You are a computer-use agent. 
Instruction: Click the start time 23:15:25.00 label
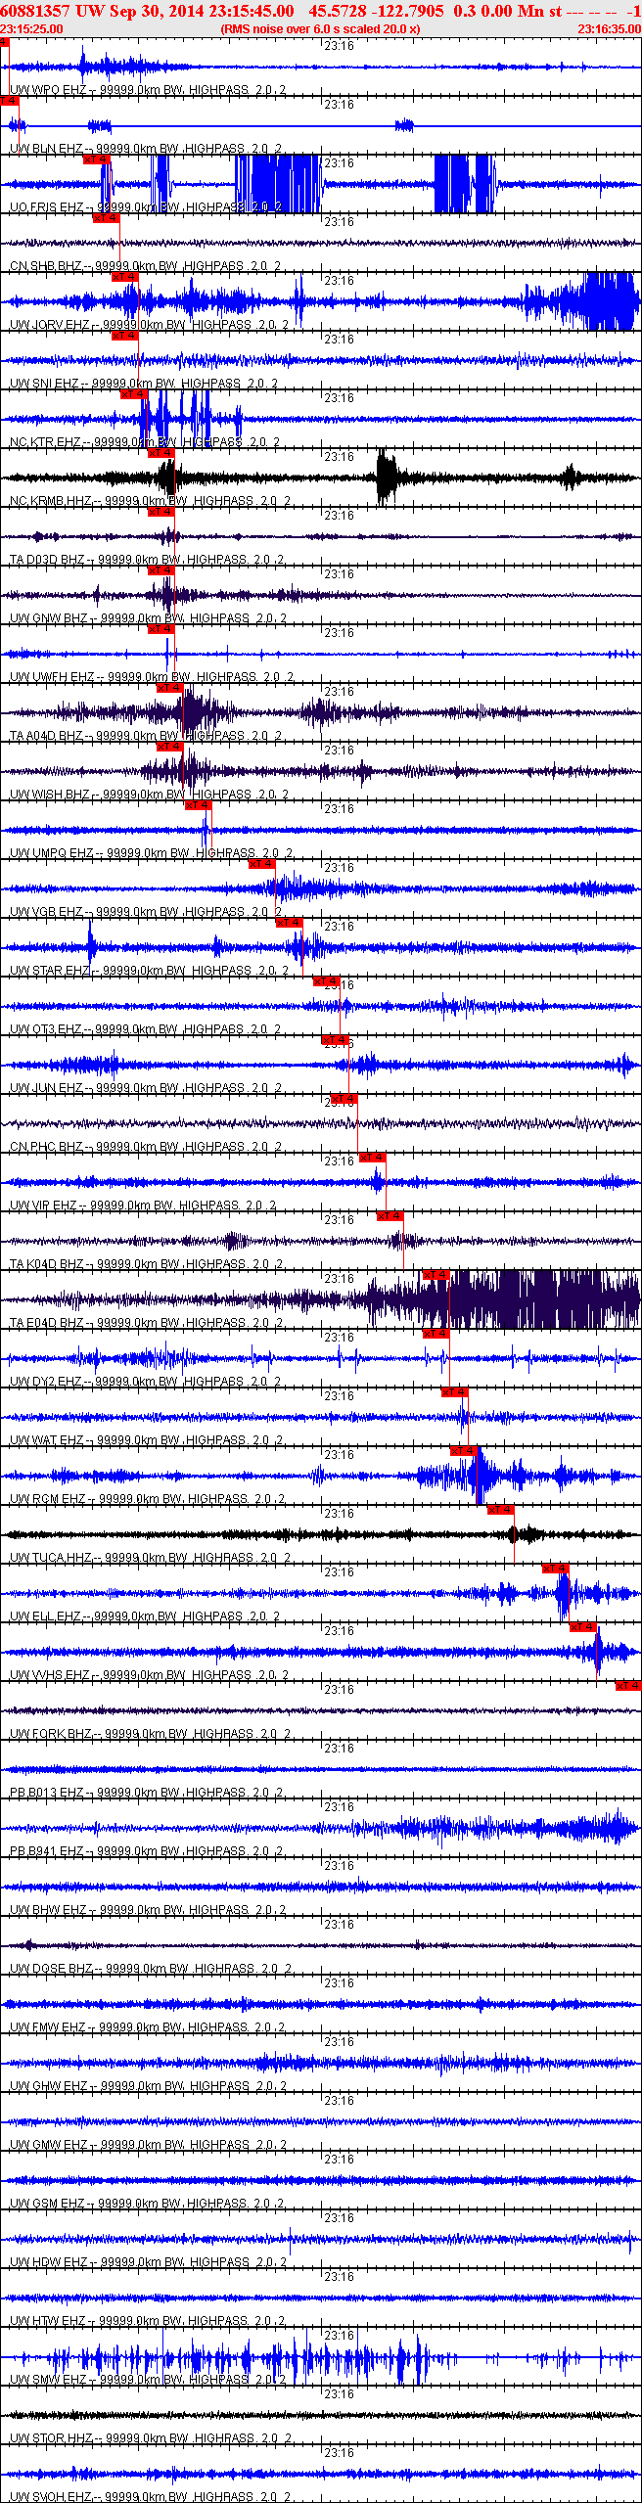point(31,29)
